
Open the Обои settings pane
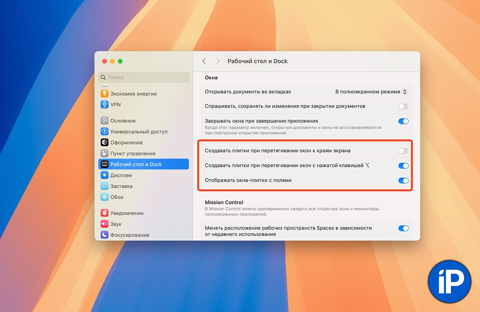pyautogui.click(x=143, y=197)
